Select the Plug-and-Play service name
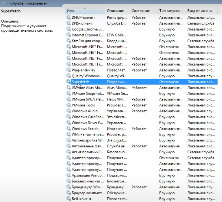The height and width of the screenshot is (202, 222). point(83,70)
